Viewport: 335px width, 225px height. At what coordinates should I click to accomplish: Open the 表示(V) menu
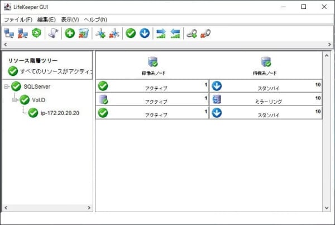pos(70,20)
